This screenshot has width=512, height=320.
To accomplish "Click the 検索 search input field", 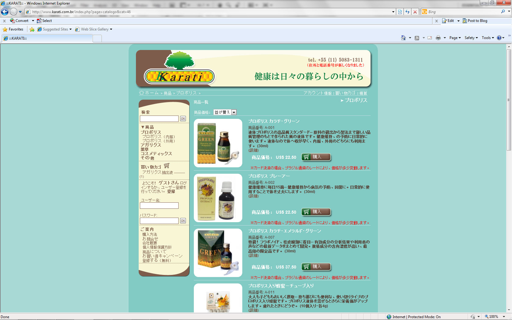I will click(159, 119).
